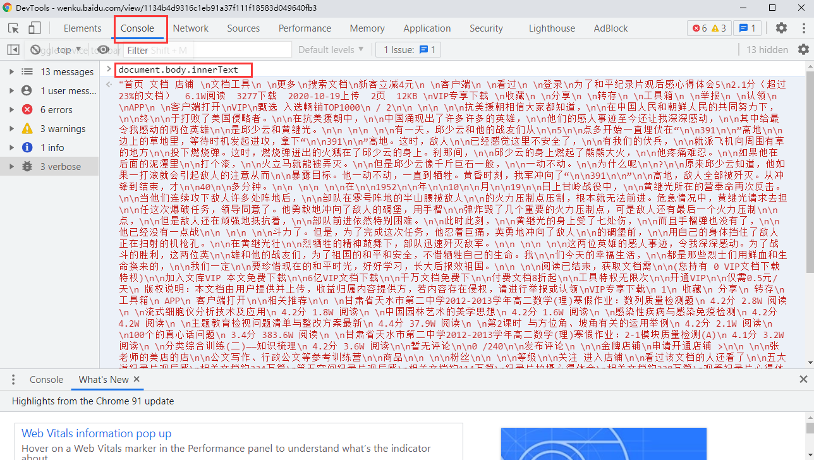Select the 13 messages list icon
814x460 pixels.
coord(27,72)
